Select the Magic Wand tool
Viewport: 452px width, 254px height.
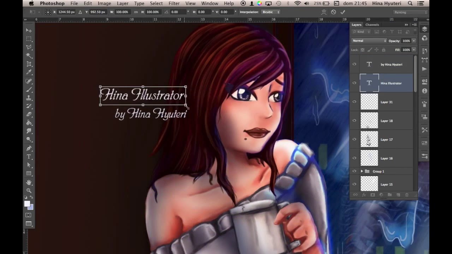[29, 56]
